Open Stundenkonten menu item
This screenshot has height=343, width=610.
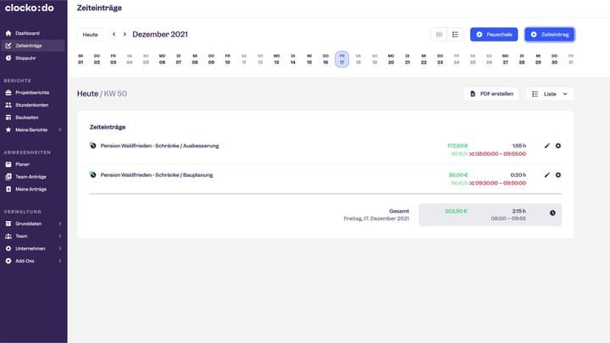click(x=33, y=105)
